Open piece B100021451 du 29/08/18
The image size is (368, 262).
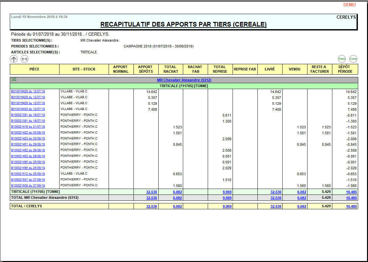28,144
